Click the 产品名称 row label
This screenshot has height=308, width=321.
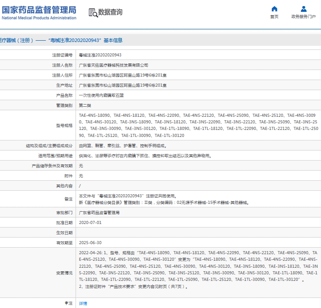(64, 95)
